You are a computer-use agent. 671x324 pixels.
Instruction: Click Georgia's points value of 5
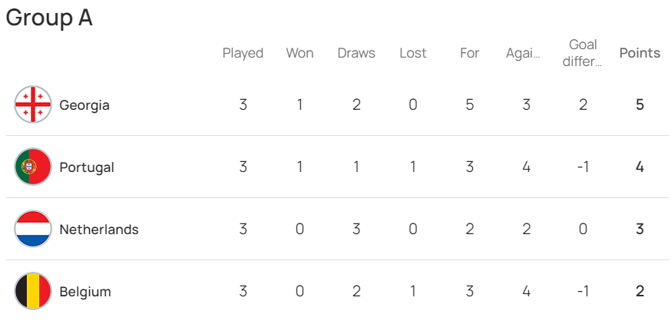[x=640, y=105]
